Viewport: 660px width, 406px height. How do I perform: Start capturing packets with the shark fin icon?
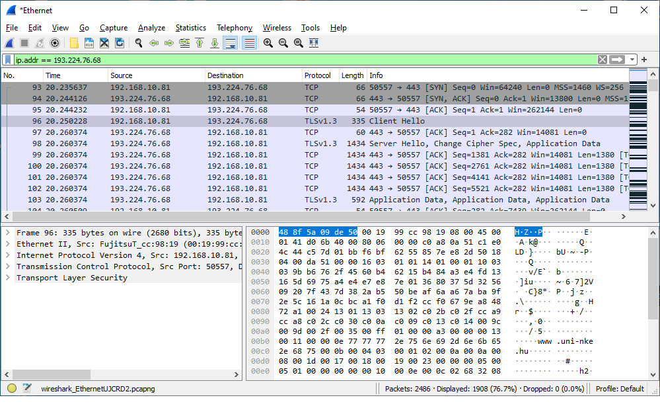tap(9, 43)
